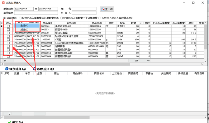209x123 pixels.
Task: Click the lower grid's 有效日期 column header
Action: click(x=199, y=73)
